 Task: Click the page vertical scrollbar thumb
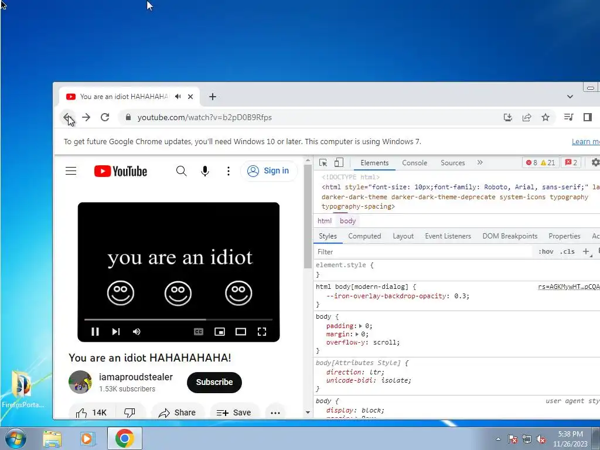[x=308, y=216]
